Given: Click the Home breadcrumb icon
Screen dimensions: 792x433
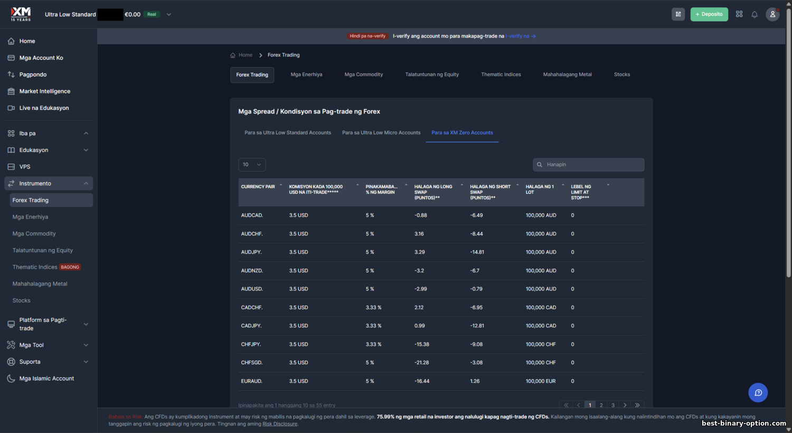Looking at the screenshot, I should pos(233,55).
